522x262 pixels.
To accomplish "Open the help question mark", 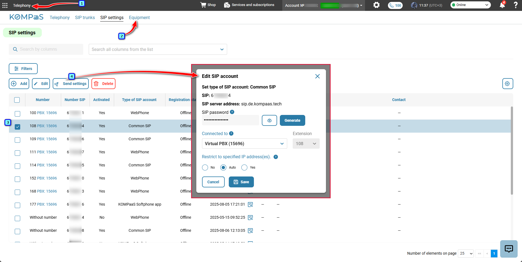I will click(x=515, y=5).
